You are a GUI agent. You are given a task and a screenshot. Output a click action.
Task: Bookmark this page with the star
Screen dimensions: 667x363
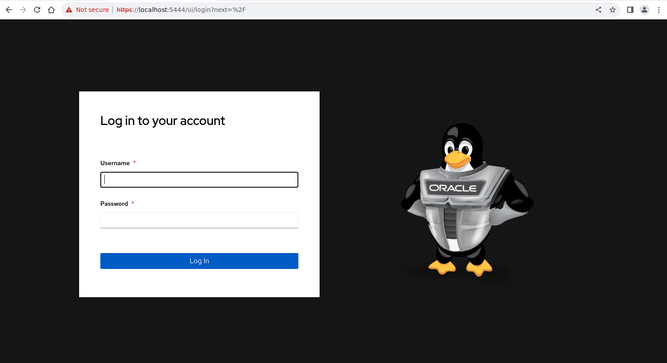(613, 10)
